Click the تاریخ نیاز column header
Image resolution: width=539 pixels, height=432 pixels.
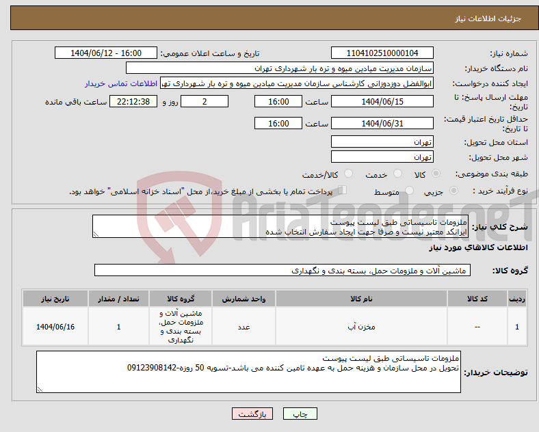55,299
